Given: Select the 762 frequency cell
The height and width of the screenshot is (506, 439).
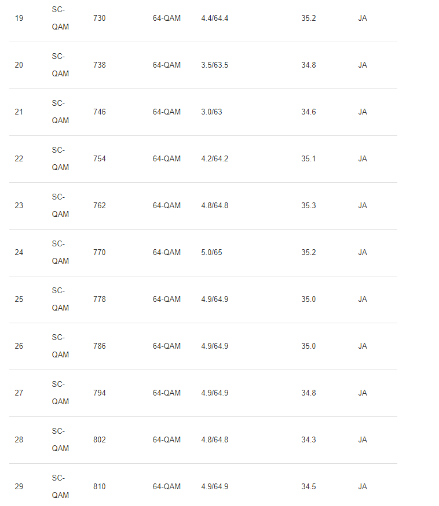Looking at the screenshot, I should [100, 206].
